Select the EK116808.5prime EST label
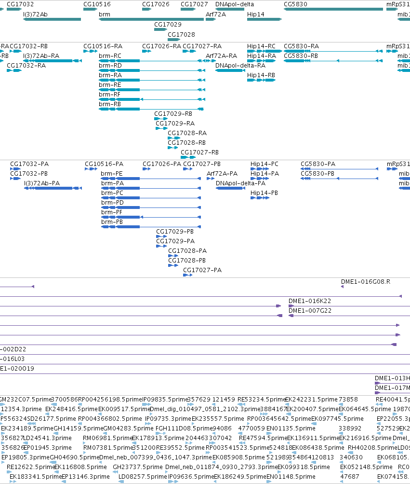The image size is (410, 484). (x=80, y=467)
